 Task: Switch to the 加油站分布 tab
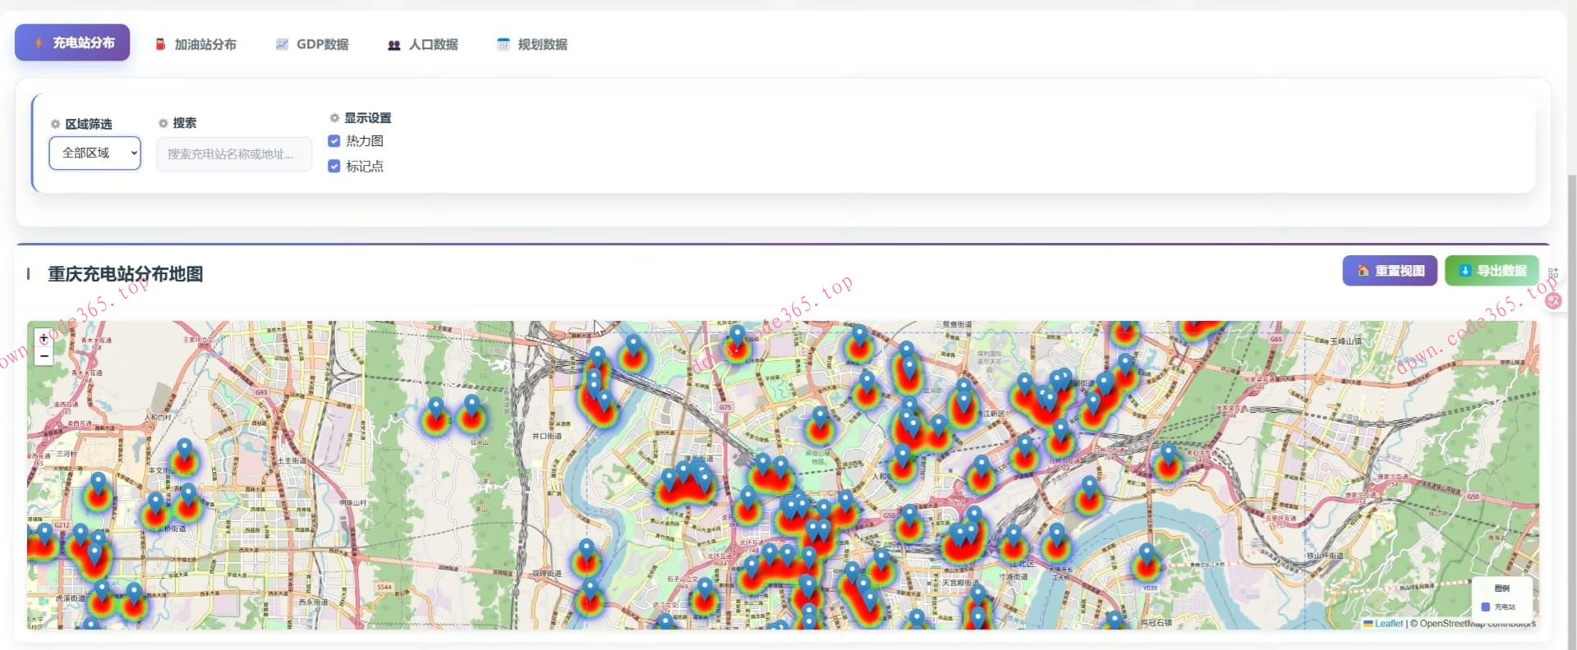click(x=196, y=44)
